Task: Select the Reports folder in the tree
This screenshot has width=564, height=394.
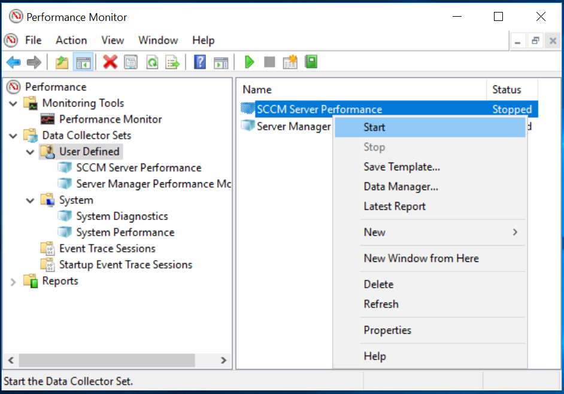Action: pos(60,281)
